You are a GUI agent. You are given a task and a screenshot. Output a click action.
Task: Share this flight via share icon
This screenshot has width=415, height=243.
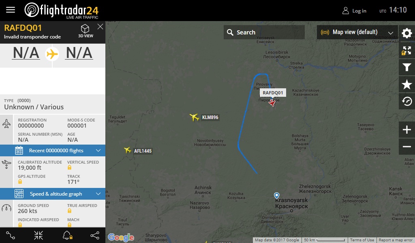pyautogui.click(x=95, y=235)
